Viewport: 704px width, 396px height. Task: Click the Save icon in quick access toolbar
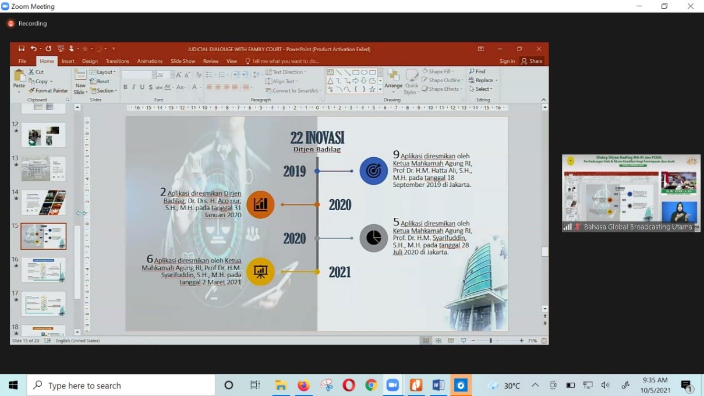click(22, 49)
